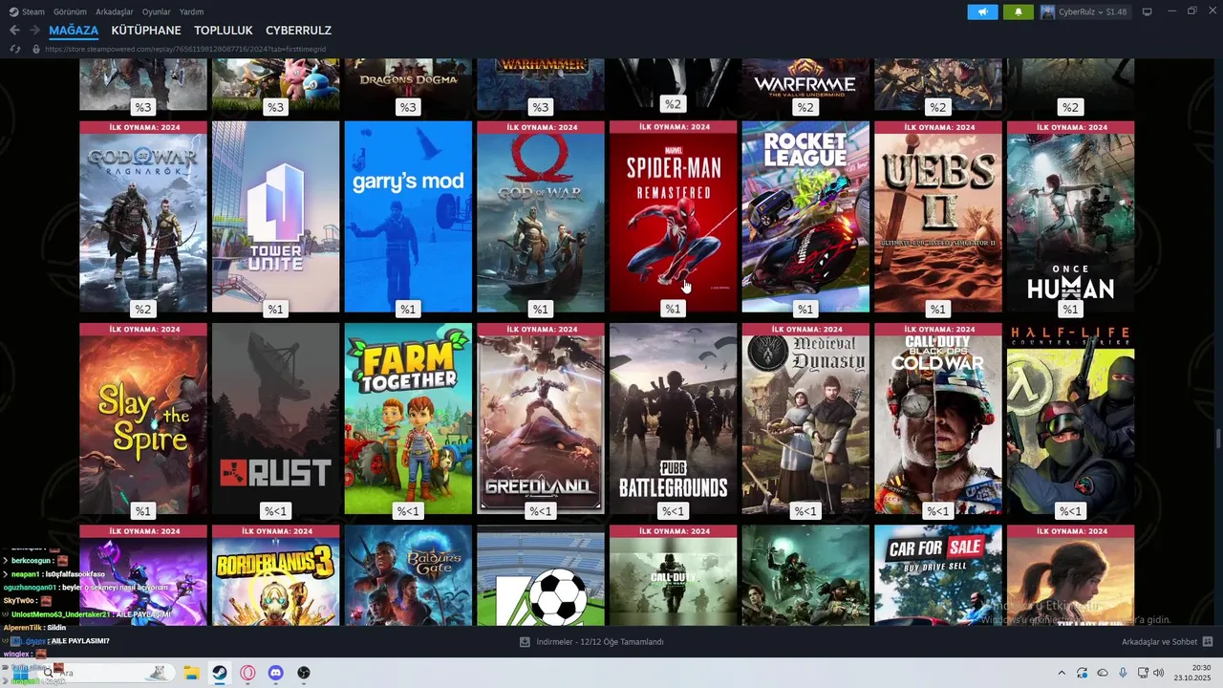Open the Görünüm menu

(70, 11)
